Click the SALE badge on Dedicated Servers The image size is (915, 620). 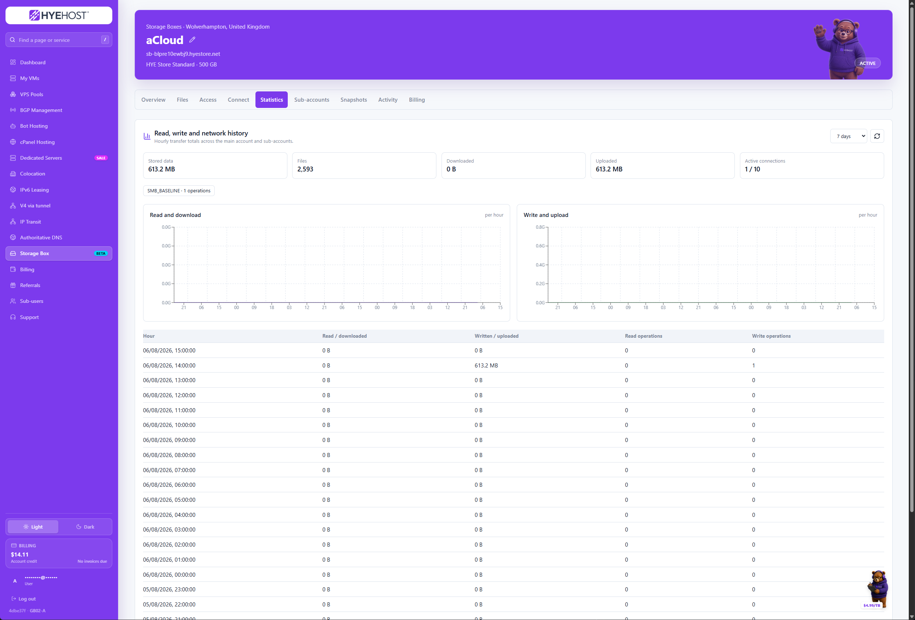coord(101,158)
